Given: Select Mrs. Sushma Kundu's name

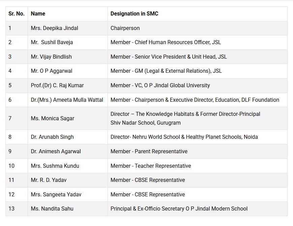Looking at the screenshot, I should tap(55, 166).
